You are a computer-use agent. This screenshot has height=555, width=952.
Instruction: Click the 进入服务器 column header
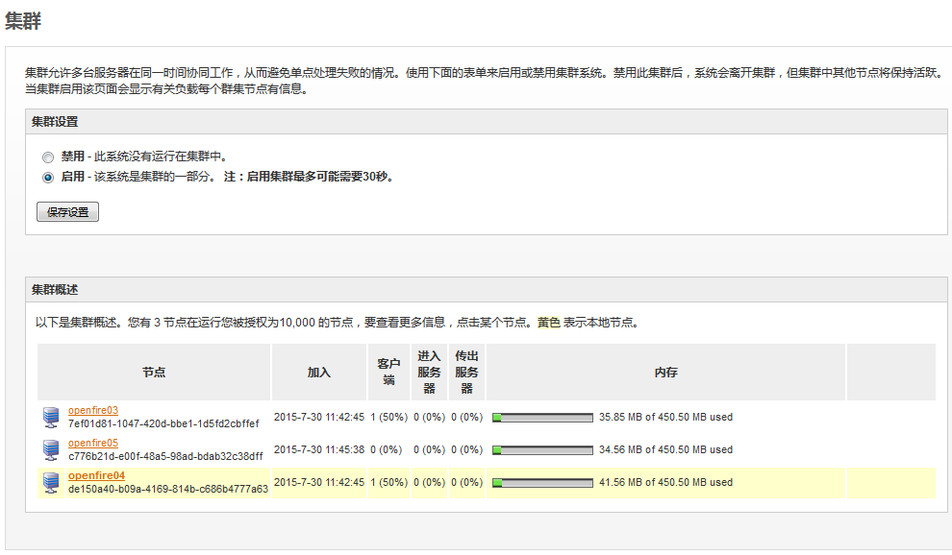coord(429,372)
